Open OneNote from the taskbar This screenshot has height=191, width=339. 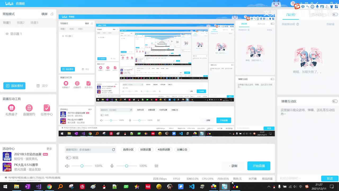27,186
